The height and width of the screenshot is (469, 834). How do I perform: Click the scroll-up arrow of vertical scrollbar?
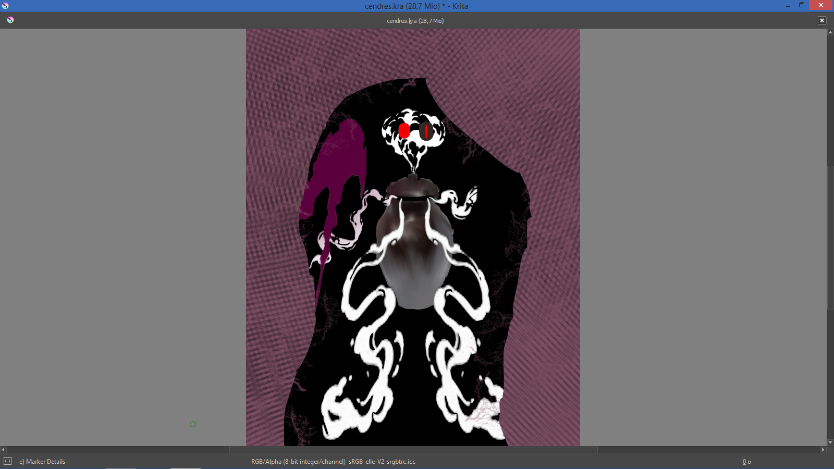coord(830,32)
